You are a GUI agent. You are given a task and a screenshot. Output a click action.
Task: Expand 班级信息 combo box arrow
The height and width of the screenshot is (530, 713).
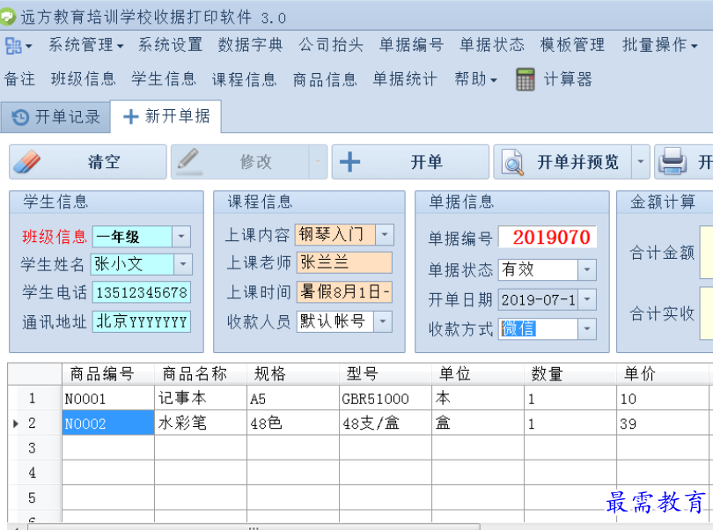point(181,237)
